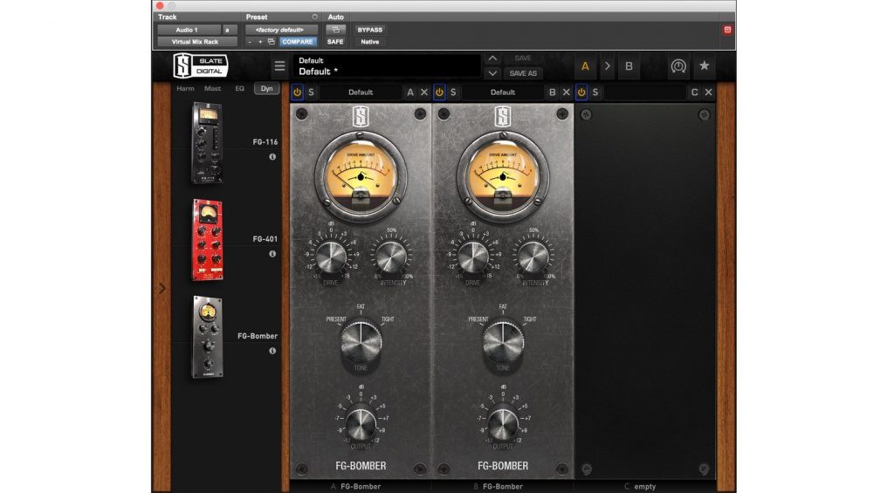Viewport: 894px width, 493px height.
Task: Select previous preset with minus button
Action: pyautogui.click(x=250, y=42)
